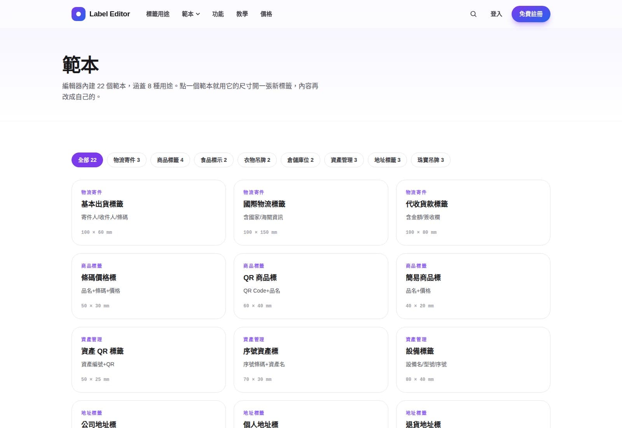
Task: Click the 範本 page heading
Action: 80,65
